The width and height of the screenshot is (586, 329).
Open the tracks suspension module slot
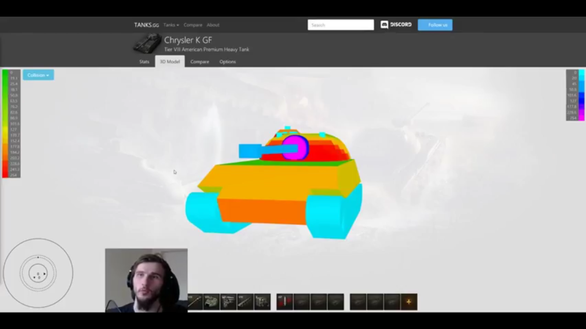click(245, 302)
